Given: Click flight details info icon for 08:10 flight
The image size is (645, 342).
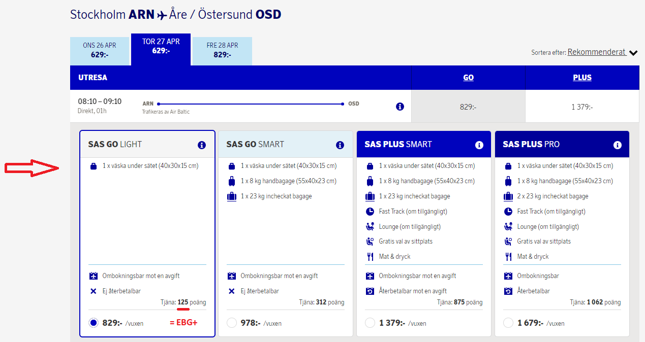Looking at the screenshot, I should [400, 107].
